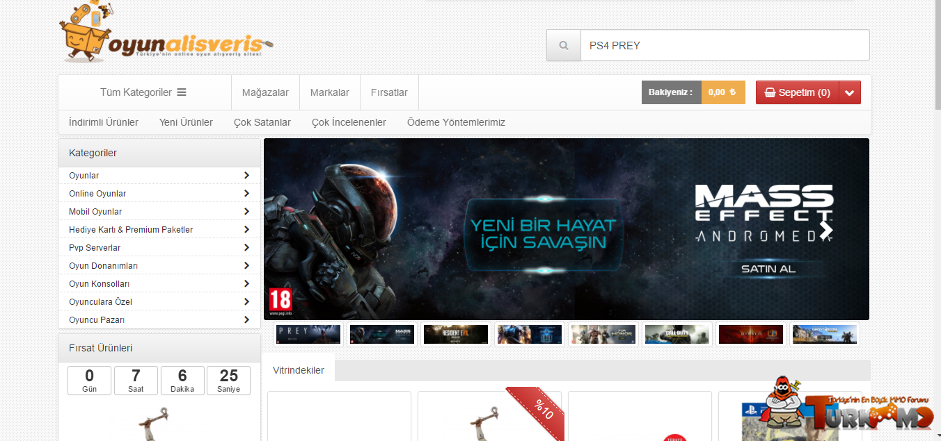Advance the banner with next arrow
This screenshot has height=441, width=941.
(x=825, y=229)
